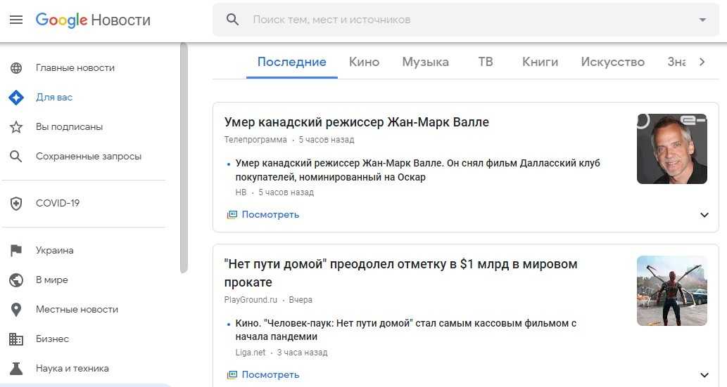727x387 pixels.
Task: Open the hamburger main menu
Action: [16, 20]
